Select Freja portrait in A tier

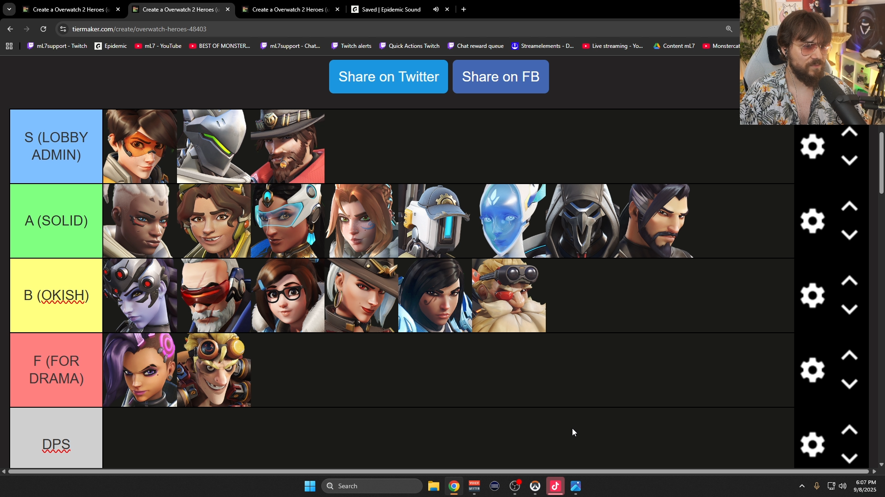point(361,221)
